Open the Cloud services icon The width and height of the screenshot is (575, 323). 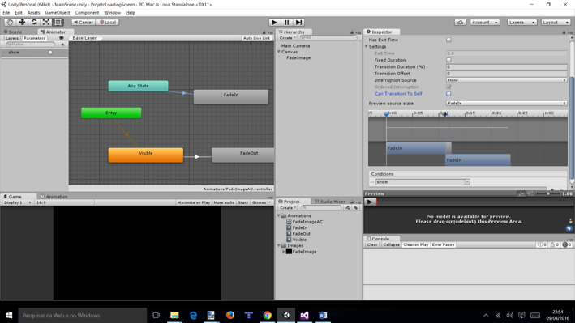tap(460, 23)
